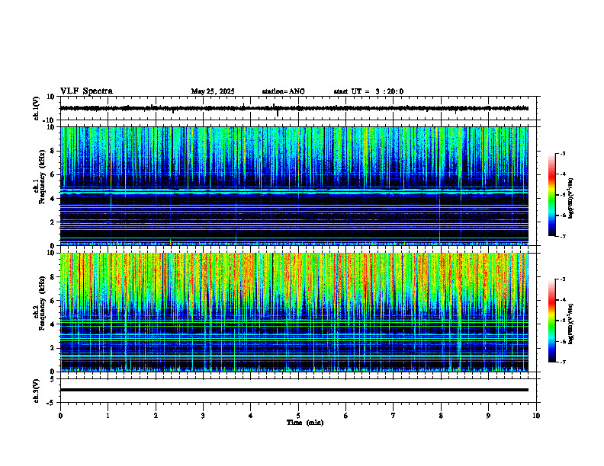Click tick label "1" on the Time axis

tap(108, 416)
